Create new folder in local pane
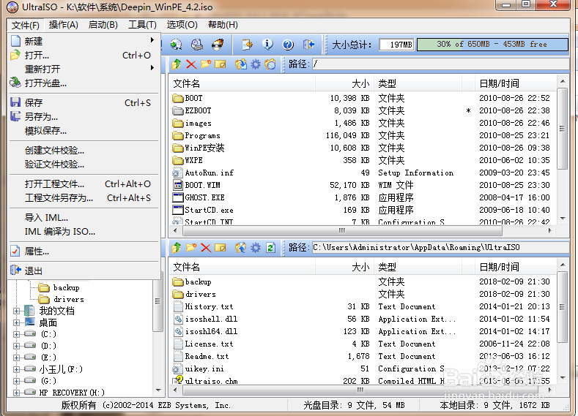 (191, 248)
